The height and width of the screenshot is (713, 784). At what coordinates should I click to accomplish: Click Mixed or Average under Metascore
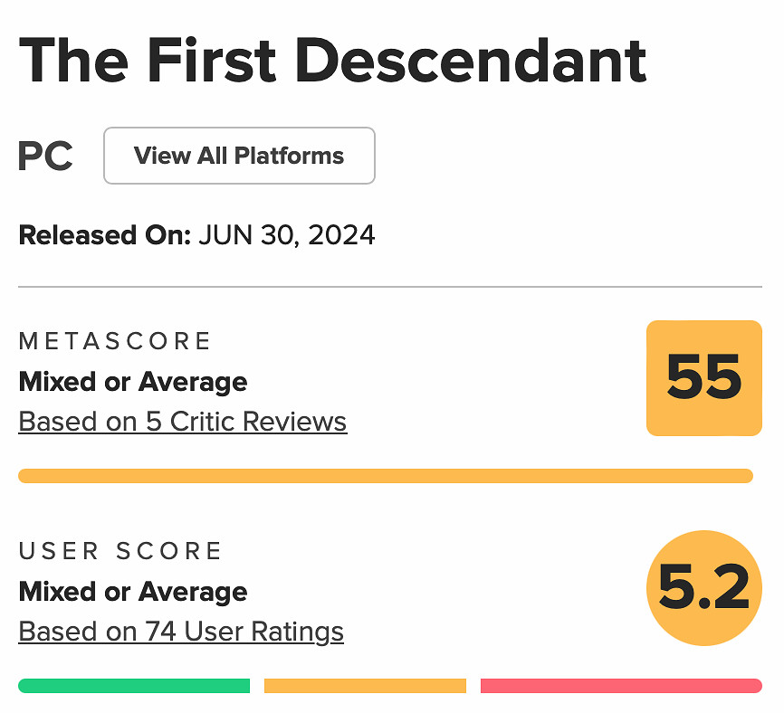(x=133, y=382)
